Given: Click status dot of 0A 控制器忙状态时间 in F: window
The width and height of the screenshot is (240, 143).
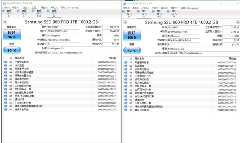Looking at the screenshot, I should [x=126, y=93].
